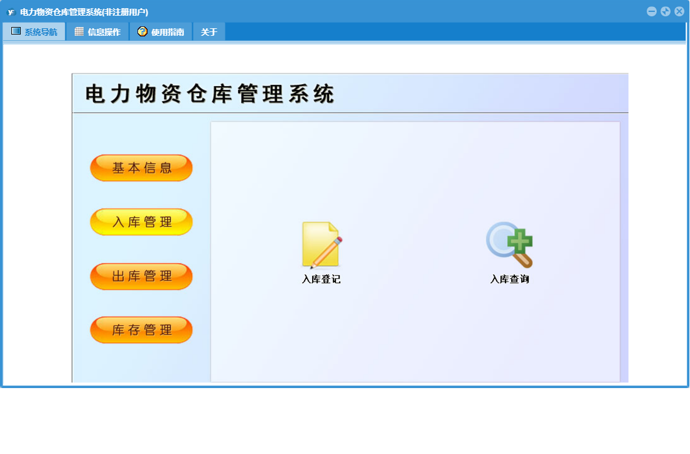Close the application window

click(x=679, y=12)
